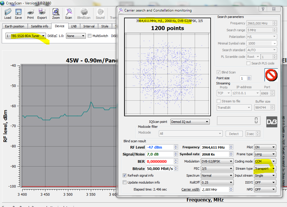This screenshot has width=287, height=207.
Task: Click the Carrier width link
Action: pyautogui.click(x=190, y=190)
